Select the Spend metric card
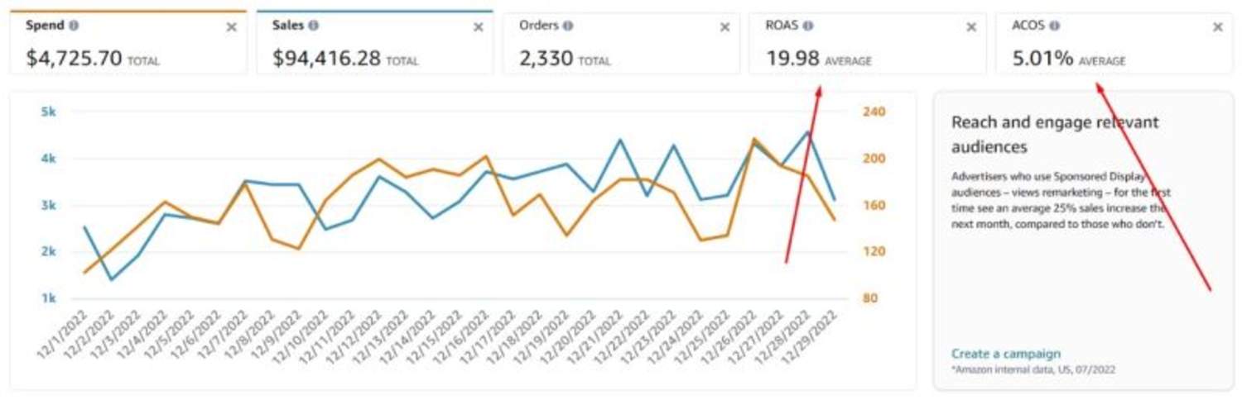This screenshot has width=1242, height=400. click(128, 43)
